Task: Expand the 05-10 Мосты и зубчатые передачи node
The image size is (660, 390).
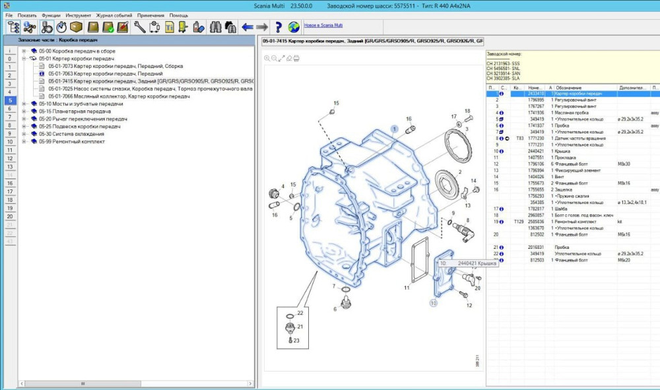Action: pyautogui.click(x=24, y=104)
